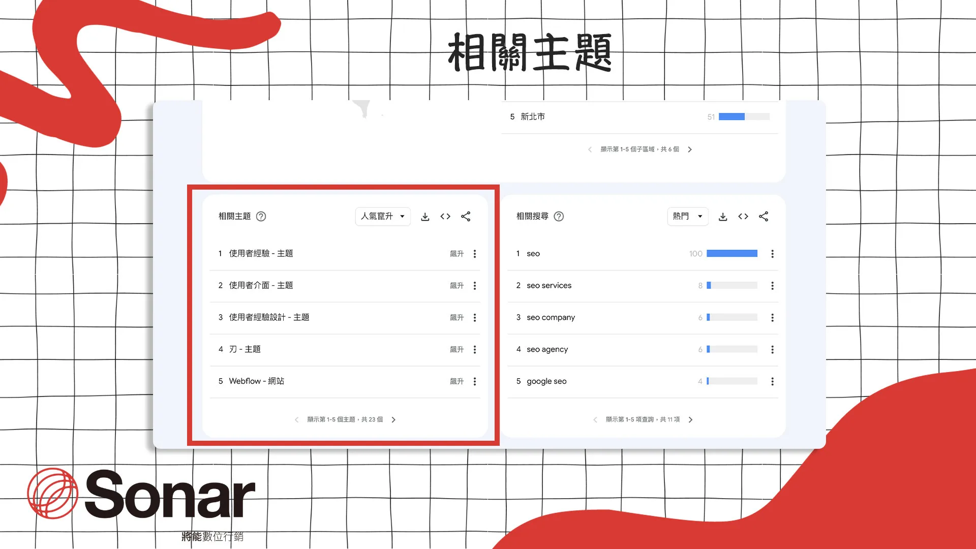Click the seo services 8 interest bar
976x549 pixels.
coord(732,286)
